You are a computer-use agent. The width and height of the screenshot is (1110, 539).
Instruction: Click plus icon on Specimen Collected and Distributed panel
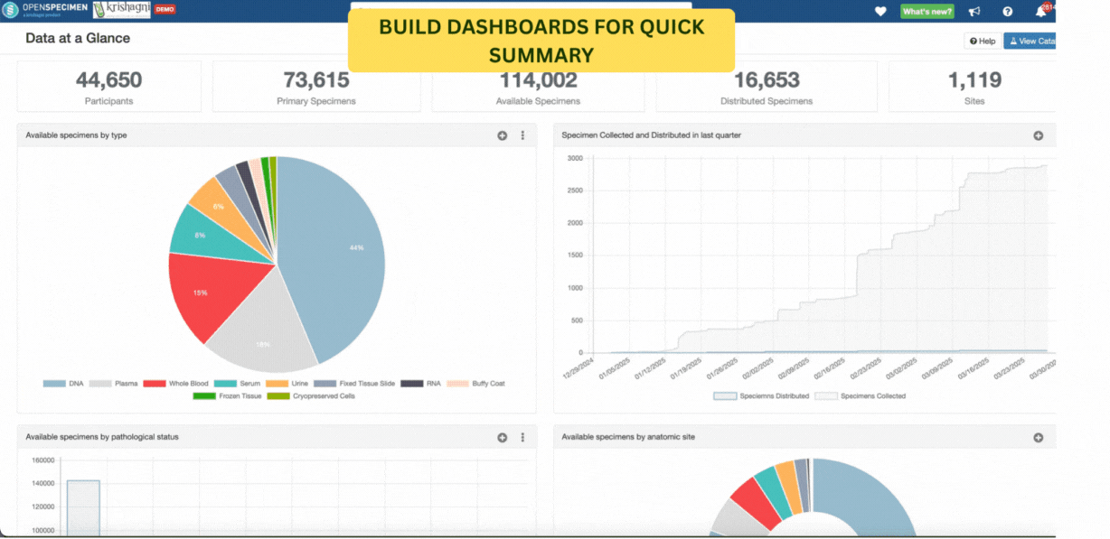click(x=1039, y=135)
